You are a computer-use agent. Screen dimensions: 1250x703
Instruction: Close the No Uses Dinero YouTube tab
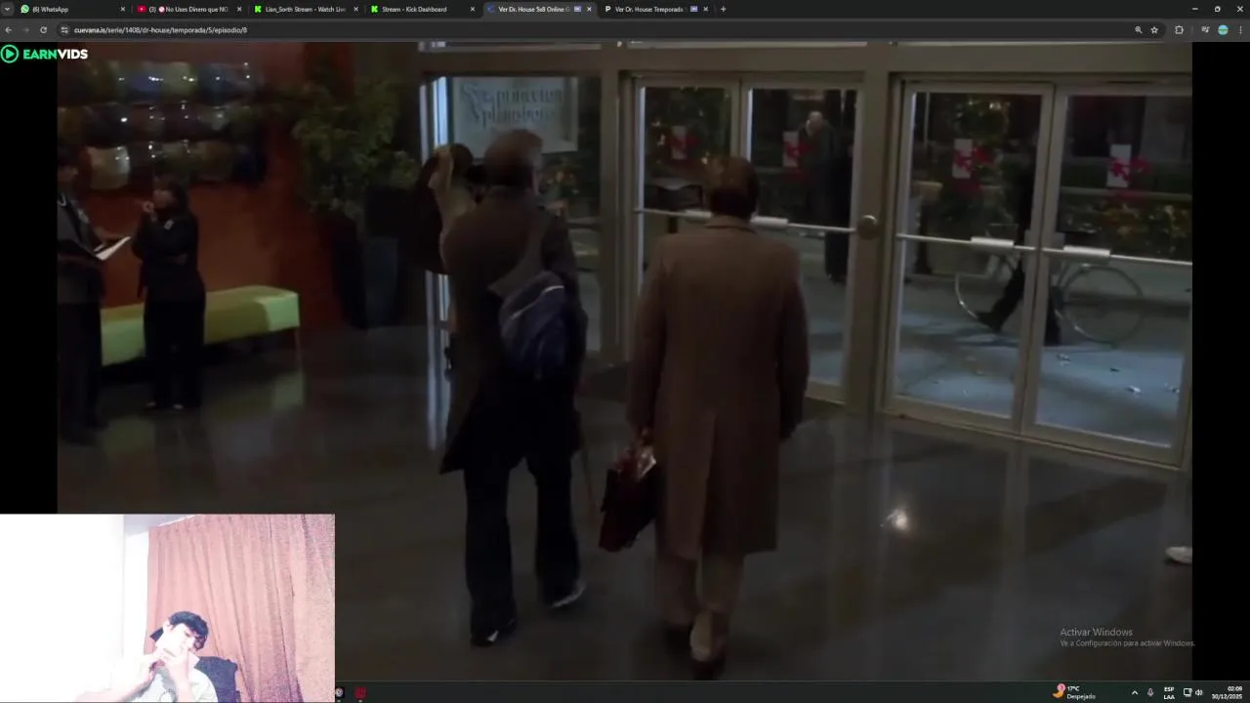click(x=238, y=9)
